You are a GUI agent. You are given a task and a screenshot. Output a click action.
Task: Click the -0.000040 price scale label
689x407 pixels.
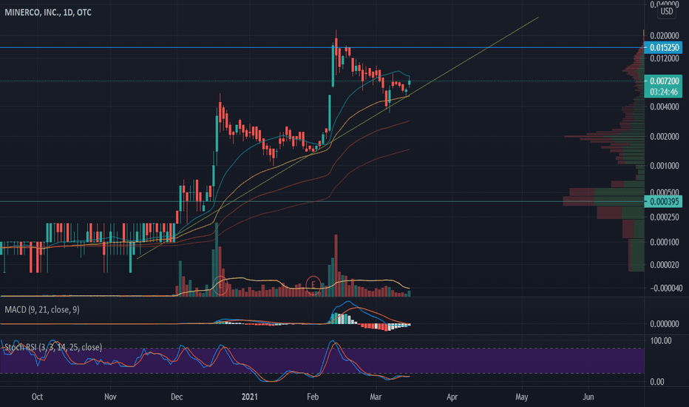[665, 288]
